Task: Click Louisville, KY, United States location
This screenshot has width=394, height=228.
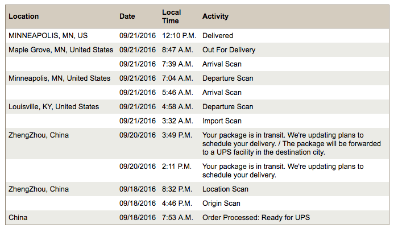Action: [53, 106]
